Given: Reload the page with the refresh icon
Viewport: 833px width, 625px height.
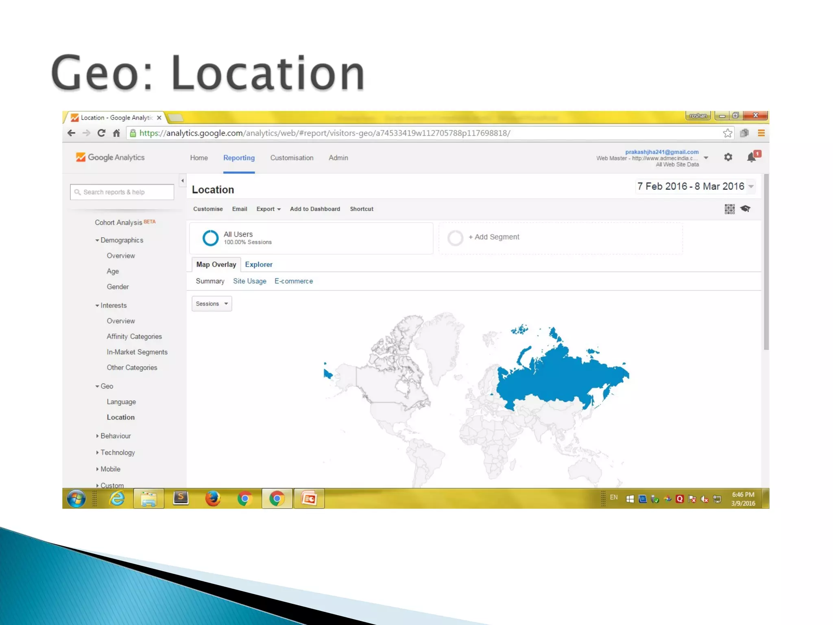Looking at the screenshot, I should [x=101, y=133].
